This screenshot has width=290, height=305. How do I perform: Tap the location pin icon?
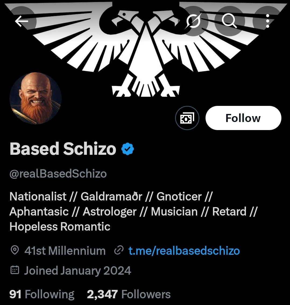15,251
